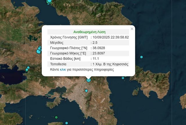
Task: Click the 'Χρόνος Γέννησης [GMT]' label
Action: pos(69,37)
